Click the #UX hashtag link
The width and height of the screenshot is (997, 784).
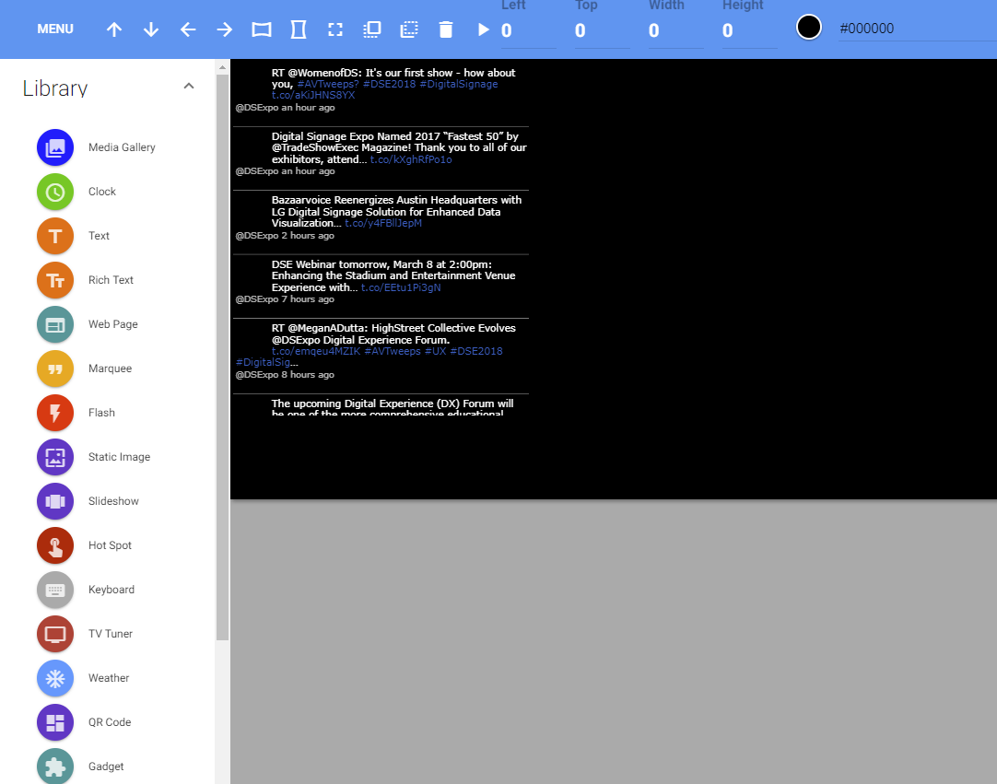click(436, 351)
